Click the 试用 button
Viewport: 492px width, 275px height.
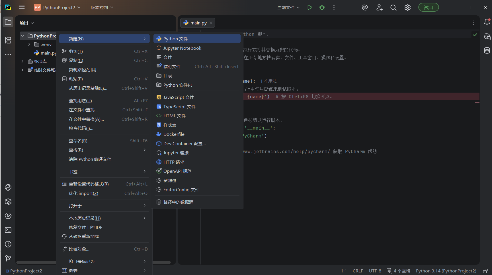(429, 7)
